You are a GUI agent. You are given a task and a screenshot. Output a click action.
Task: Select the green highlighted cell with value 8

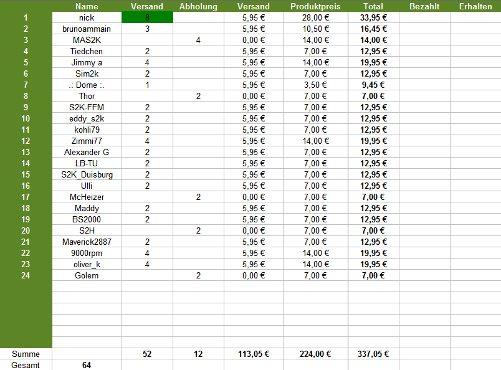point(147,17)
